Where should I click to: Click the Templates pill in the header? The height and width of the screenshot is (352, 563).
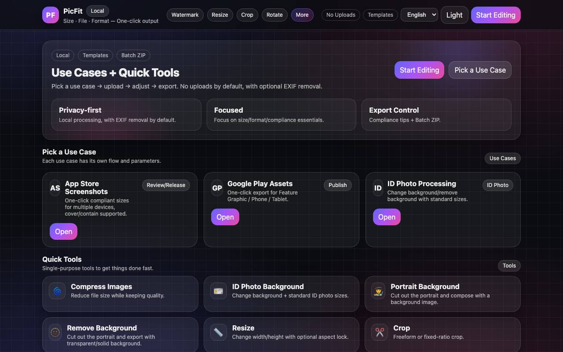pos(380,15)
